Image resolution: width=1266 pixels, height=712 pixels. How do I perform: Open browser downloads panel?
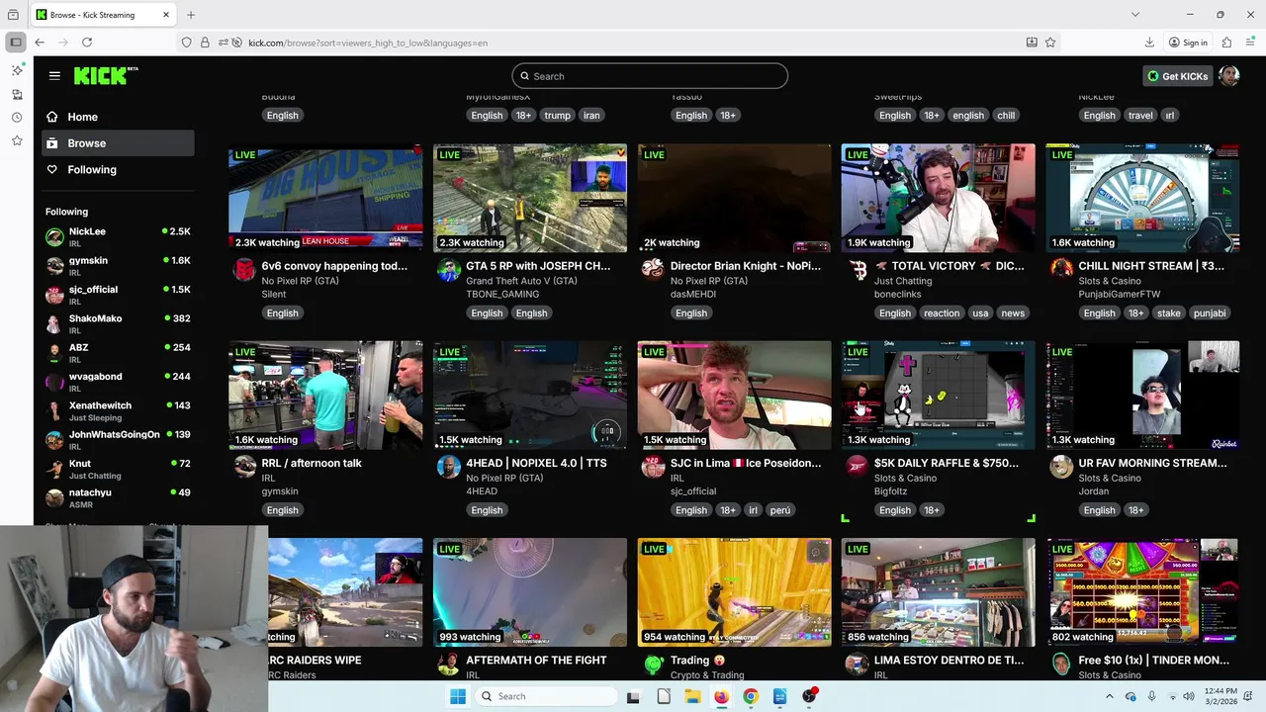[x=1149, y=43]
